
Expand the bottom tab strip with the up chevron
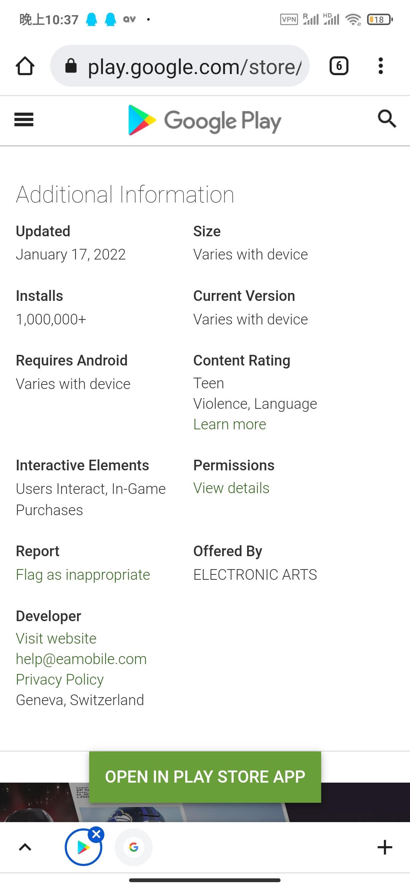pyautogui.click(x=25, y=847)
